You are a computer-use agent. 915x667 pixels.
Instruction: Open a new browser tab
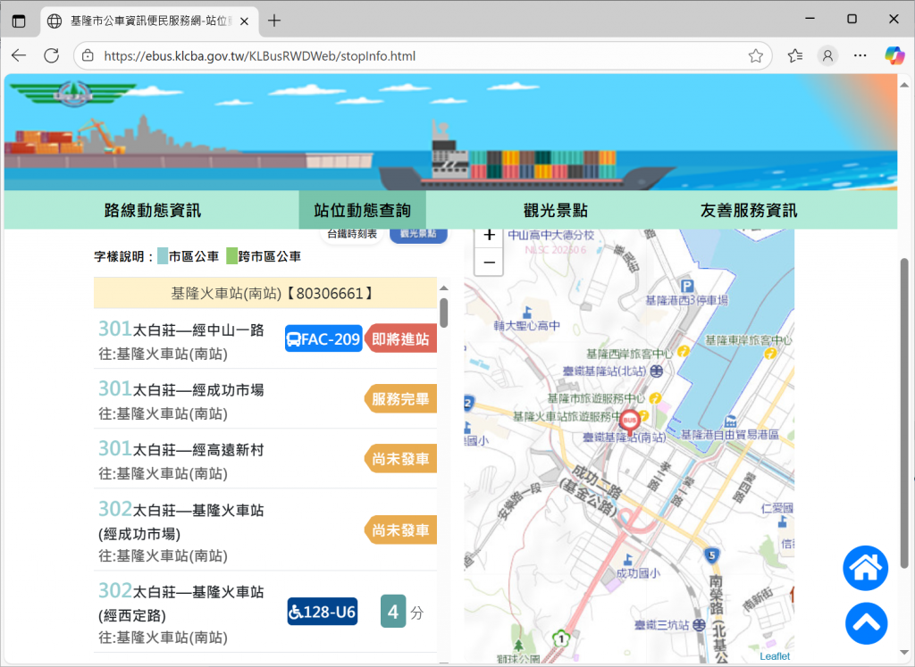click(x=273, y=21)
